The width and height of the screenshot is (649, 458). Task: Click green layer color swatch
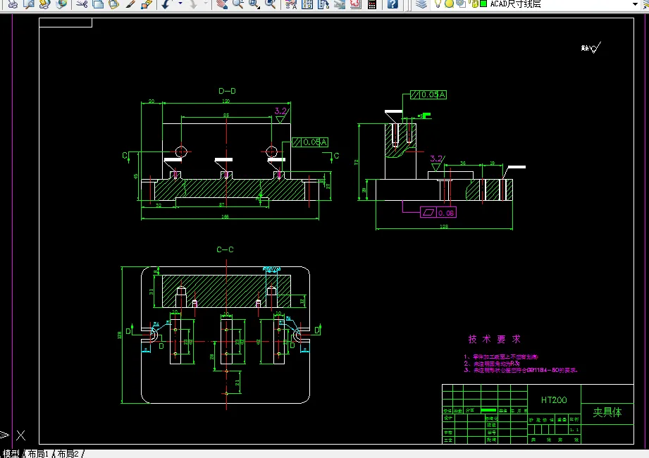tap(483, 4)
